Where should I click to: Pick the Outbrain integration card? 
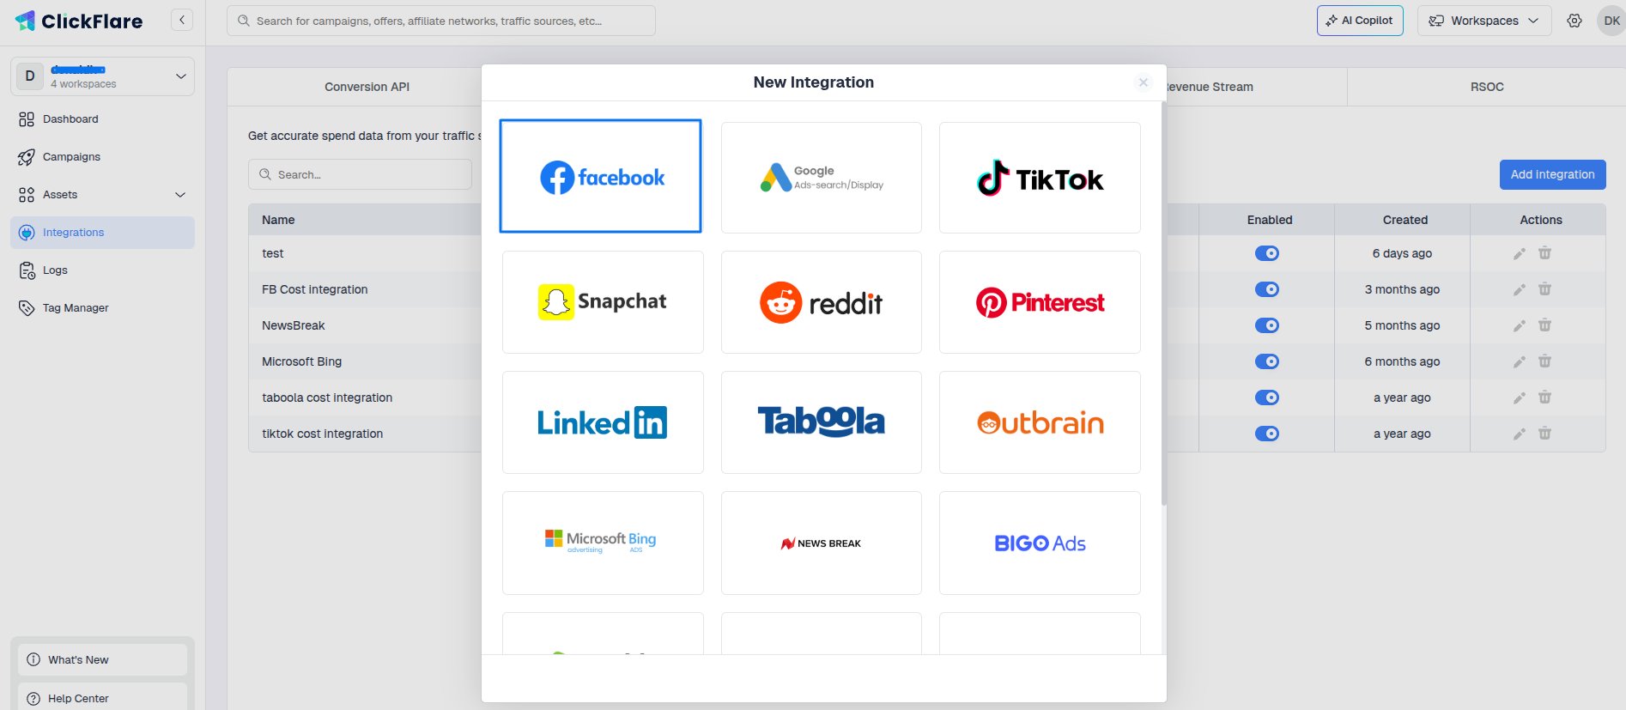tap(1040, 422)
